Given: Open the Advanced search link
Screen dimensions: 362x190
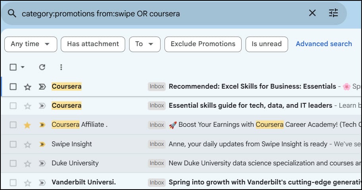Looking at the screenshot, I should point(324,44).
